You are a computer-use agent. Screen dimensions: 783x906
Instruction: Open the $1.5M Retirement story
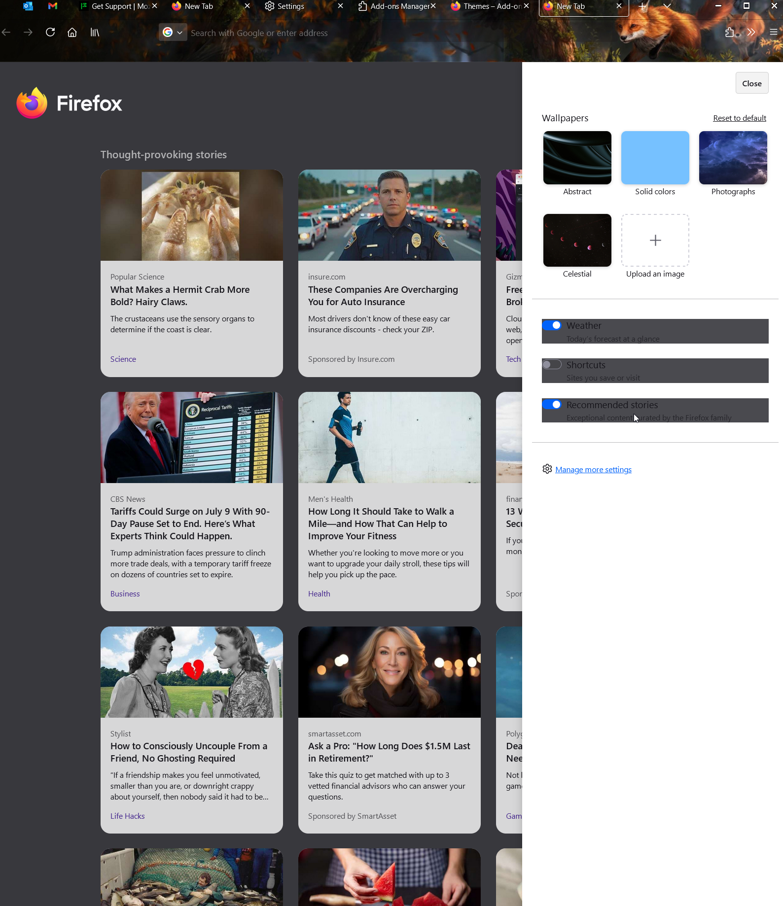click(x=389, y=752)
